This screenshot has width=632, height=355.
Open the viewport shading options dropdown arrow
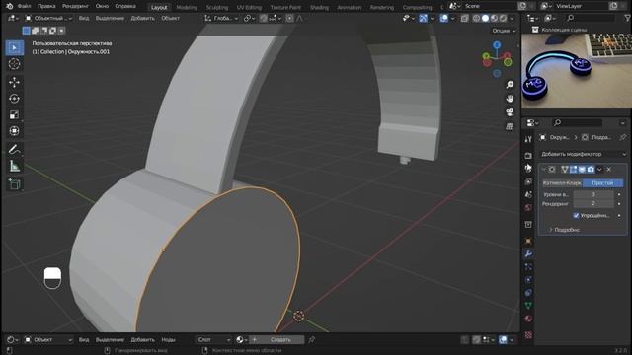coord(512,18)
